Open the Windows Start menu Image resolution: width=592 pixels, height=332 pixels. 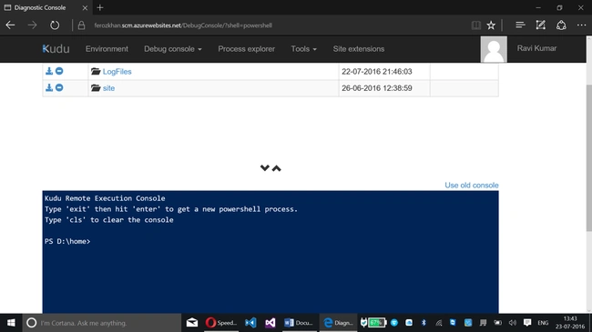click(11, 323)
